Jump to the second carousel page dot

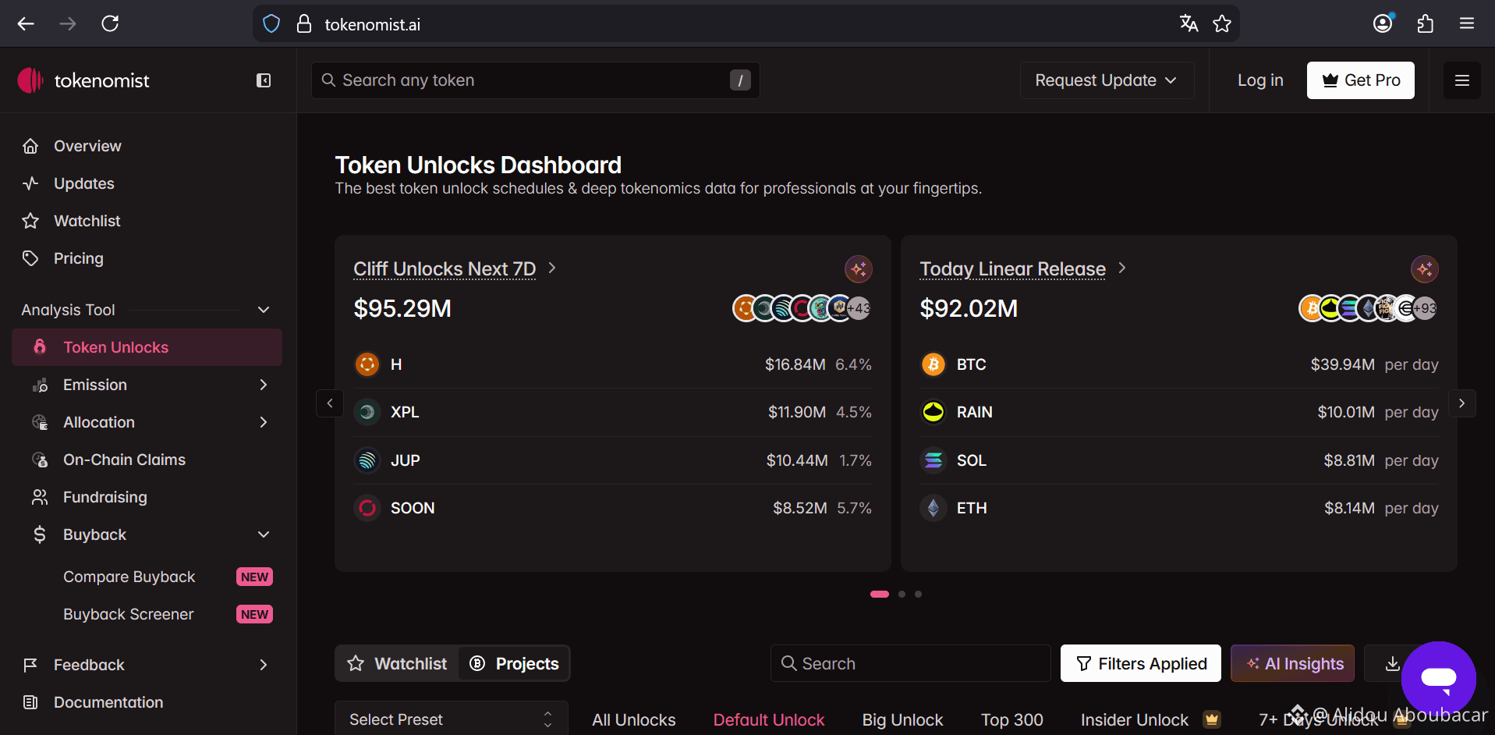(902, 595)
